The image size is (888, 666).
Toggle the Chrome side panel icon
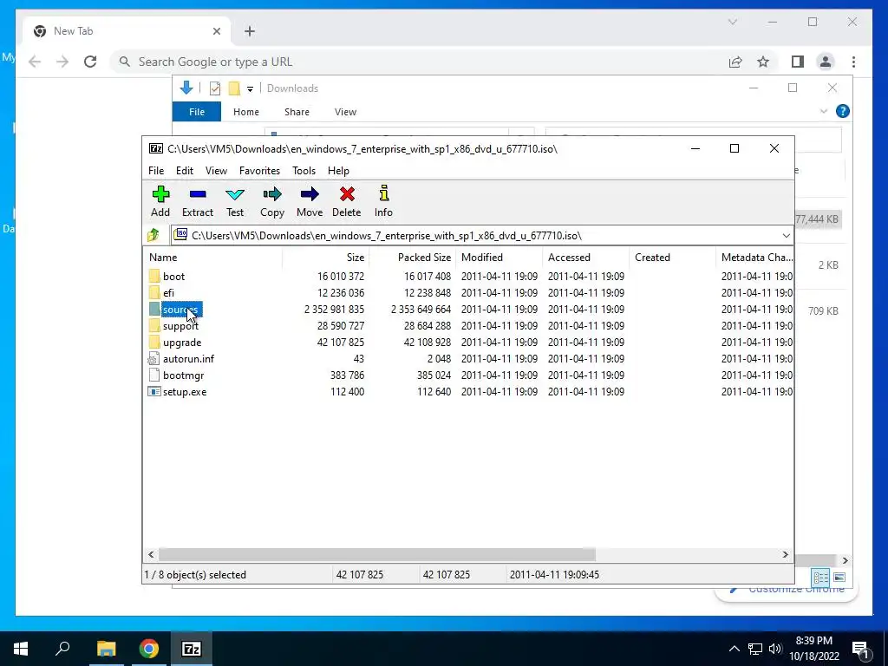pos(798,62)
